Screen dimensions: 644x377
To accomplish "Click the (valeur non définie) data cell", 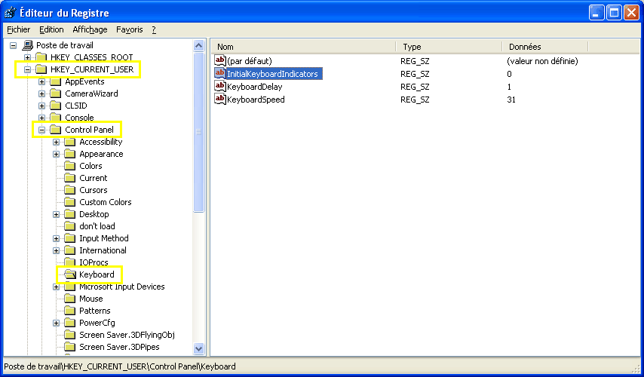I will [x=542, y=61].
